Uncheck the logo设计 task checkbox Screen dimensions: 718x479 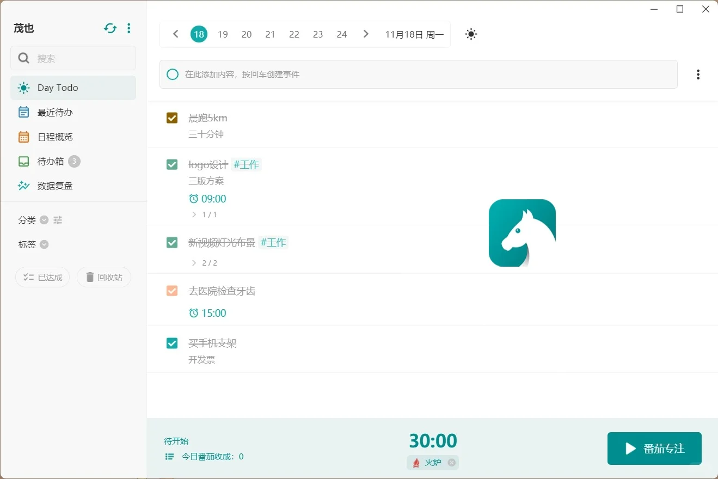[172, 164]
